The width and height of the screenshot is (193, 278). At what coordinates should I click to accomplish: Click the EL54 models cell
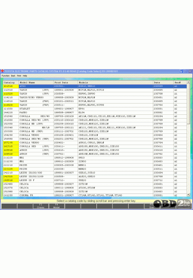coord(115,112)
